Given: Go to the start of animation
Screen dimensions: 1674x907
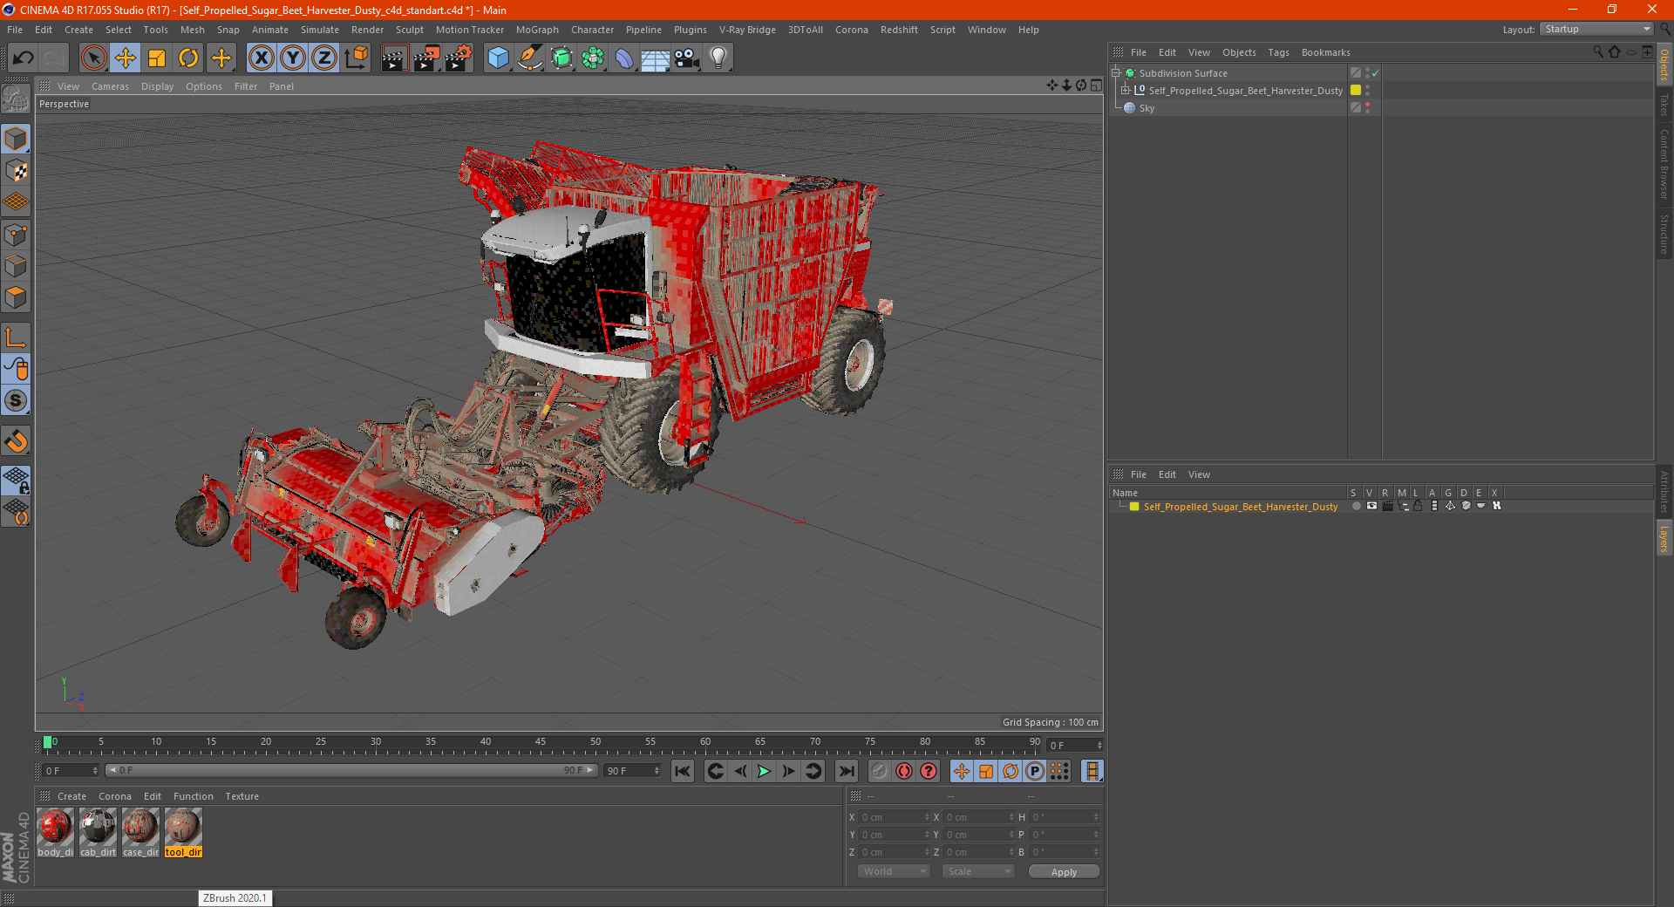Looking at the screenshot, I should pyautogui.click(x=683, y=771).
